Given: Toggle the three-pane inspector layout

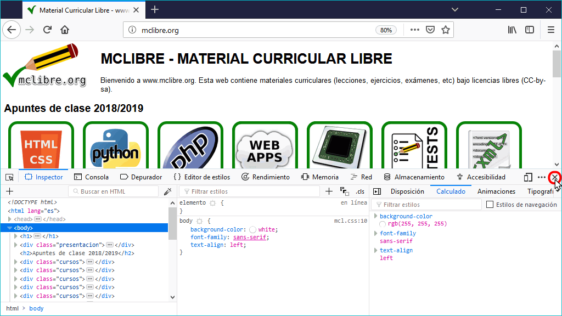Looking at the screenshot, I should click(x=377, y=191).
